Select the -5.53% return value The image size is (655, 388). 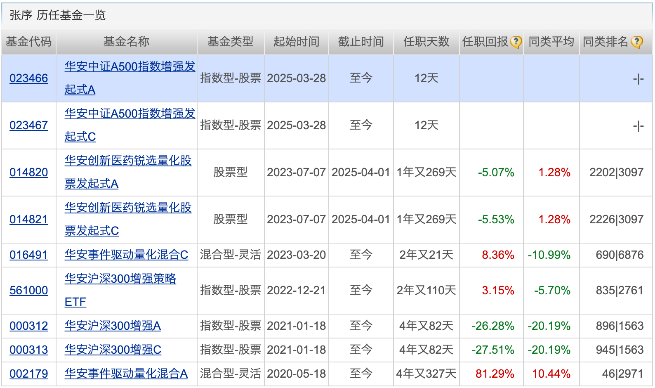(x=496, y=219)
